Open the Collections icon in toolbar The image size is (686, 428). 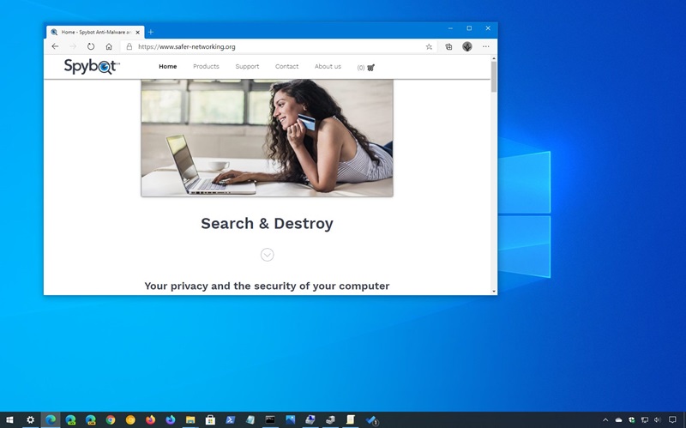point(448,46)
